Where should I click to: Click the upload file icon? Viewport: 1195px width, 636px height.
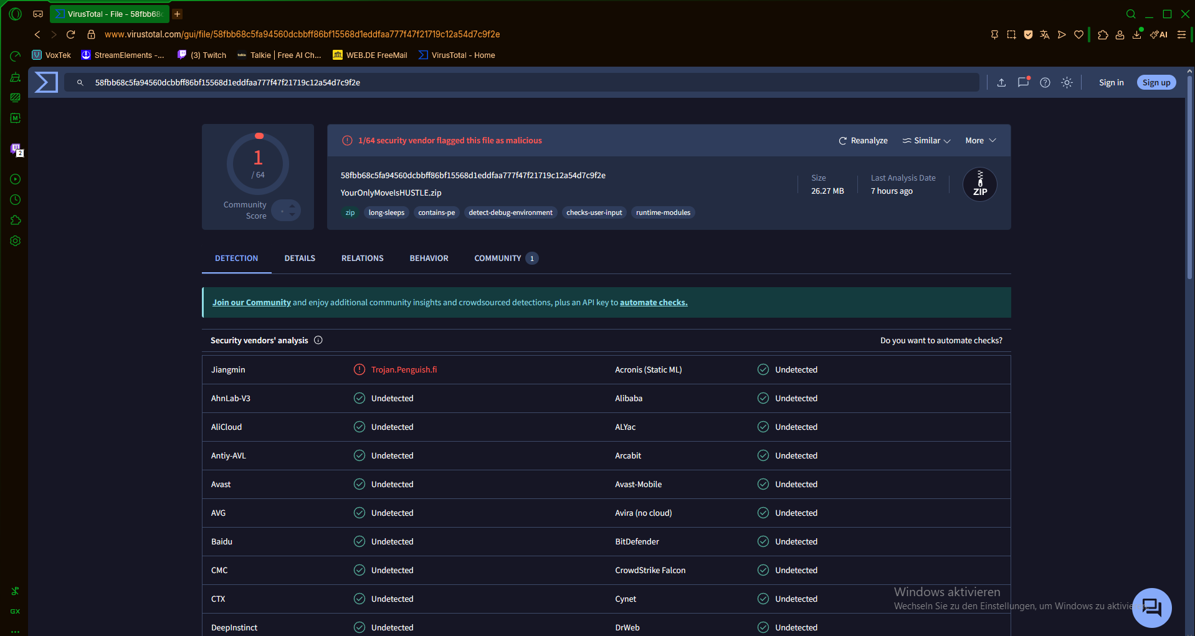[1001, 82]
